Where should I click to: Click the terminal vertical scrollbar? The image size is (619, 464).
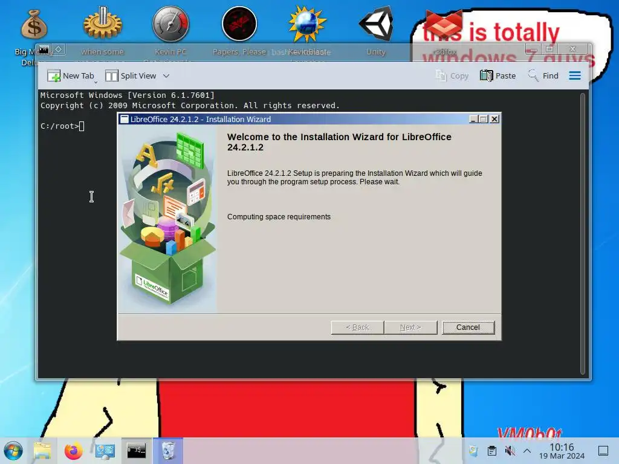click(582, 234)
